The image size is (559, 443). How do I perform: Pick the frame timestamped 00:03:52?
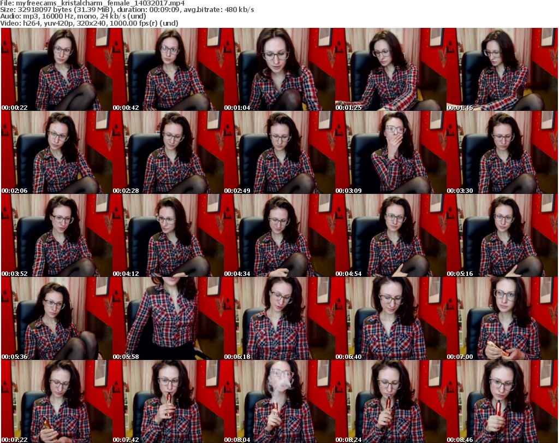pyautogui.click(x=56, y=235)
